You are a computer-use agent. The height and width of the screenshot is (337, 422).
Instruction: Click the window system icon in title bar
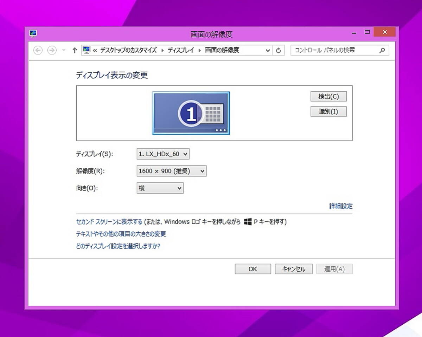pyautogui.click(x=33, y=34)
